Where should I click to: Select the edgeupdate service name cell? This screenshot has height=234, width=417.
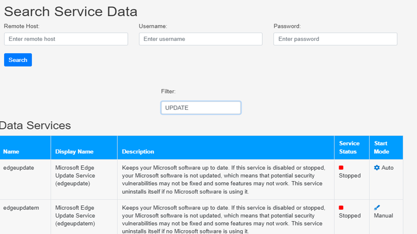coord(19,168)
